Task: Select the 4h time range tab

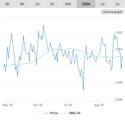Action: [x=7, y=4]
